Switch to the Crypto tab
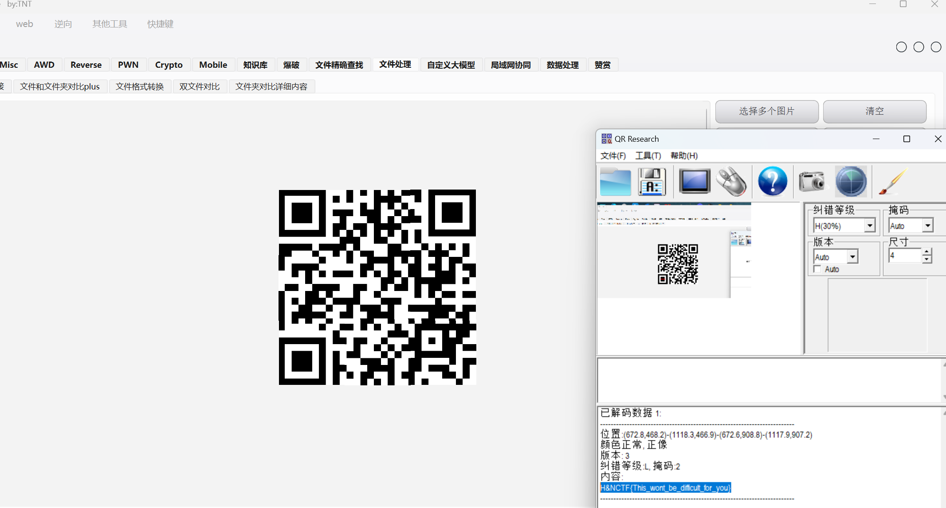Image resolution: width=946 pixels, height=508 pixels. pyautogui.click(x=169, y=65)
